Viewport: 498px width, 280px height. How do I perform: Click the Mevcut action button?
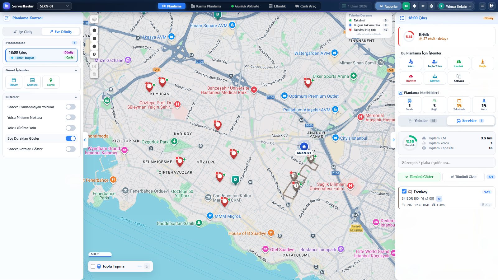[x=435, y=78]
